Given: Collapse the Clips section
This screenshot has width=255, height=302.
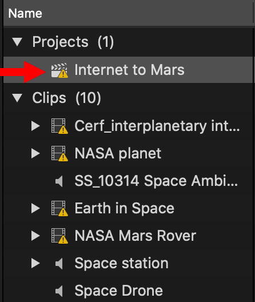Looking at the screenshot, I should 17,98.
